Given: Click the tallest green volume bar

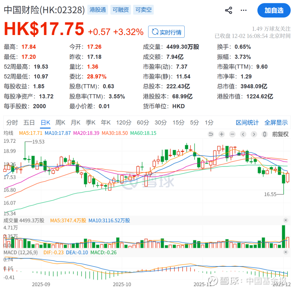Looking at the screenshot, I should pyautogui.click(x=284, y=236).
